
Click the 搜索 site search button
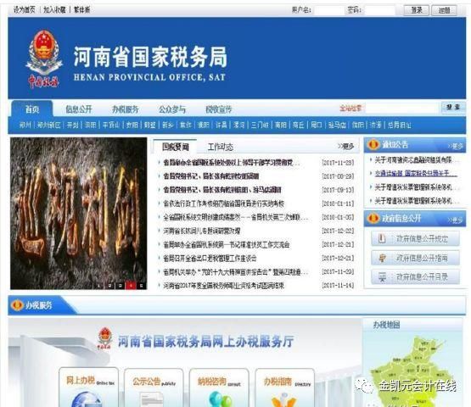coord(453,107)
